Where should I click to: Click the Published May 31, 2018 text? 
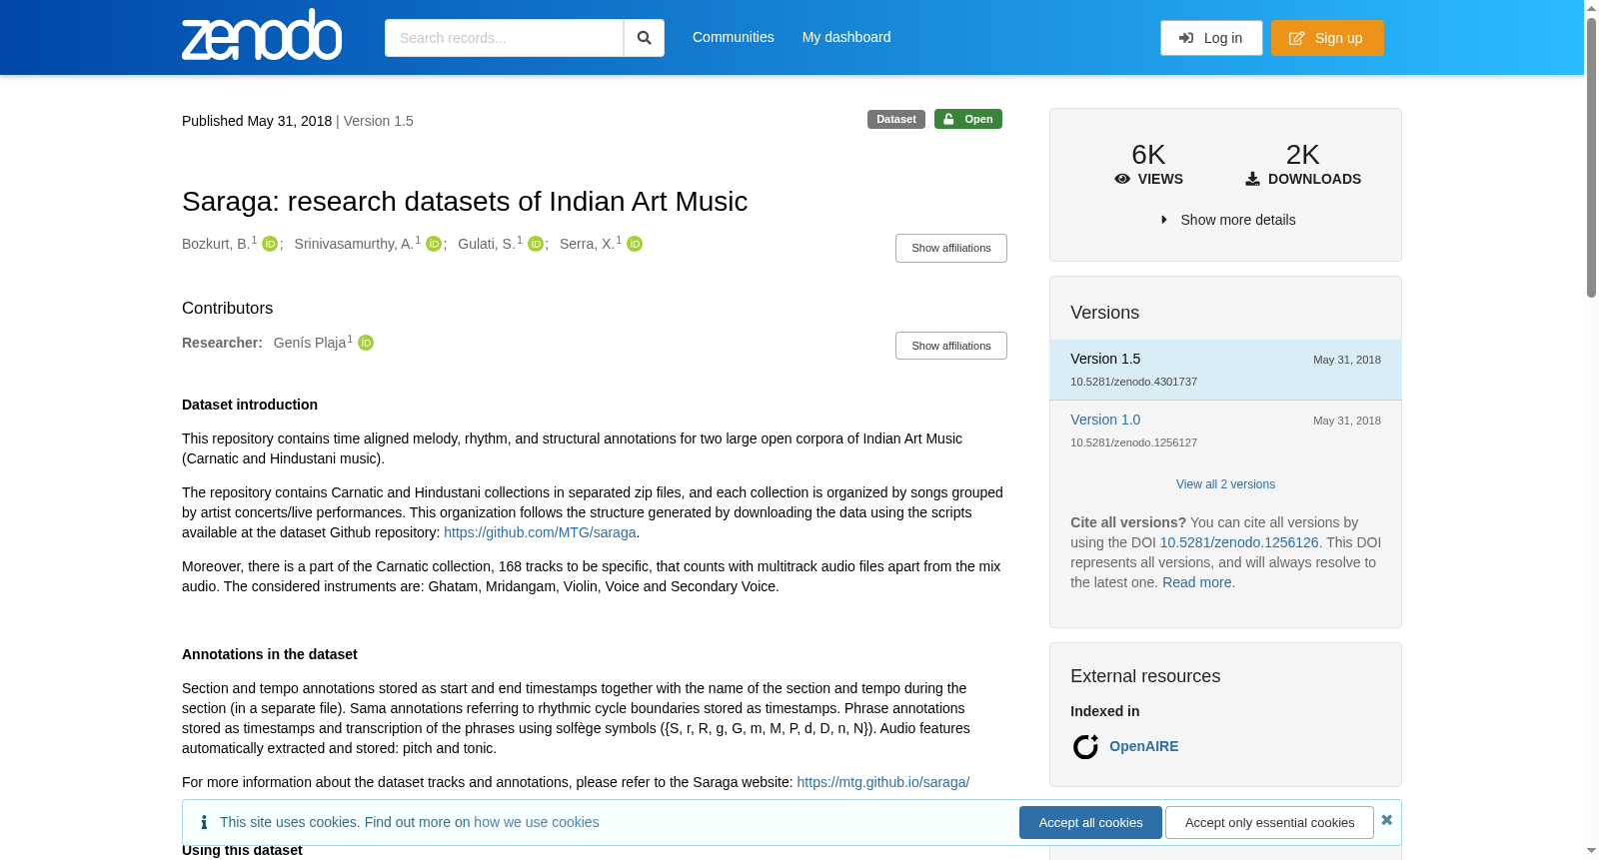257,121
